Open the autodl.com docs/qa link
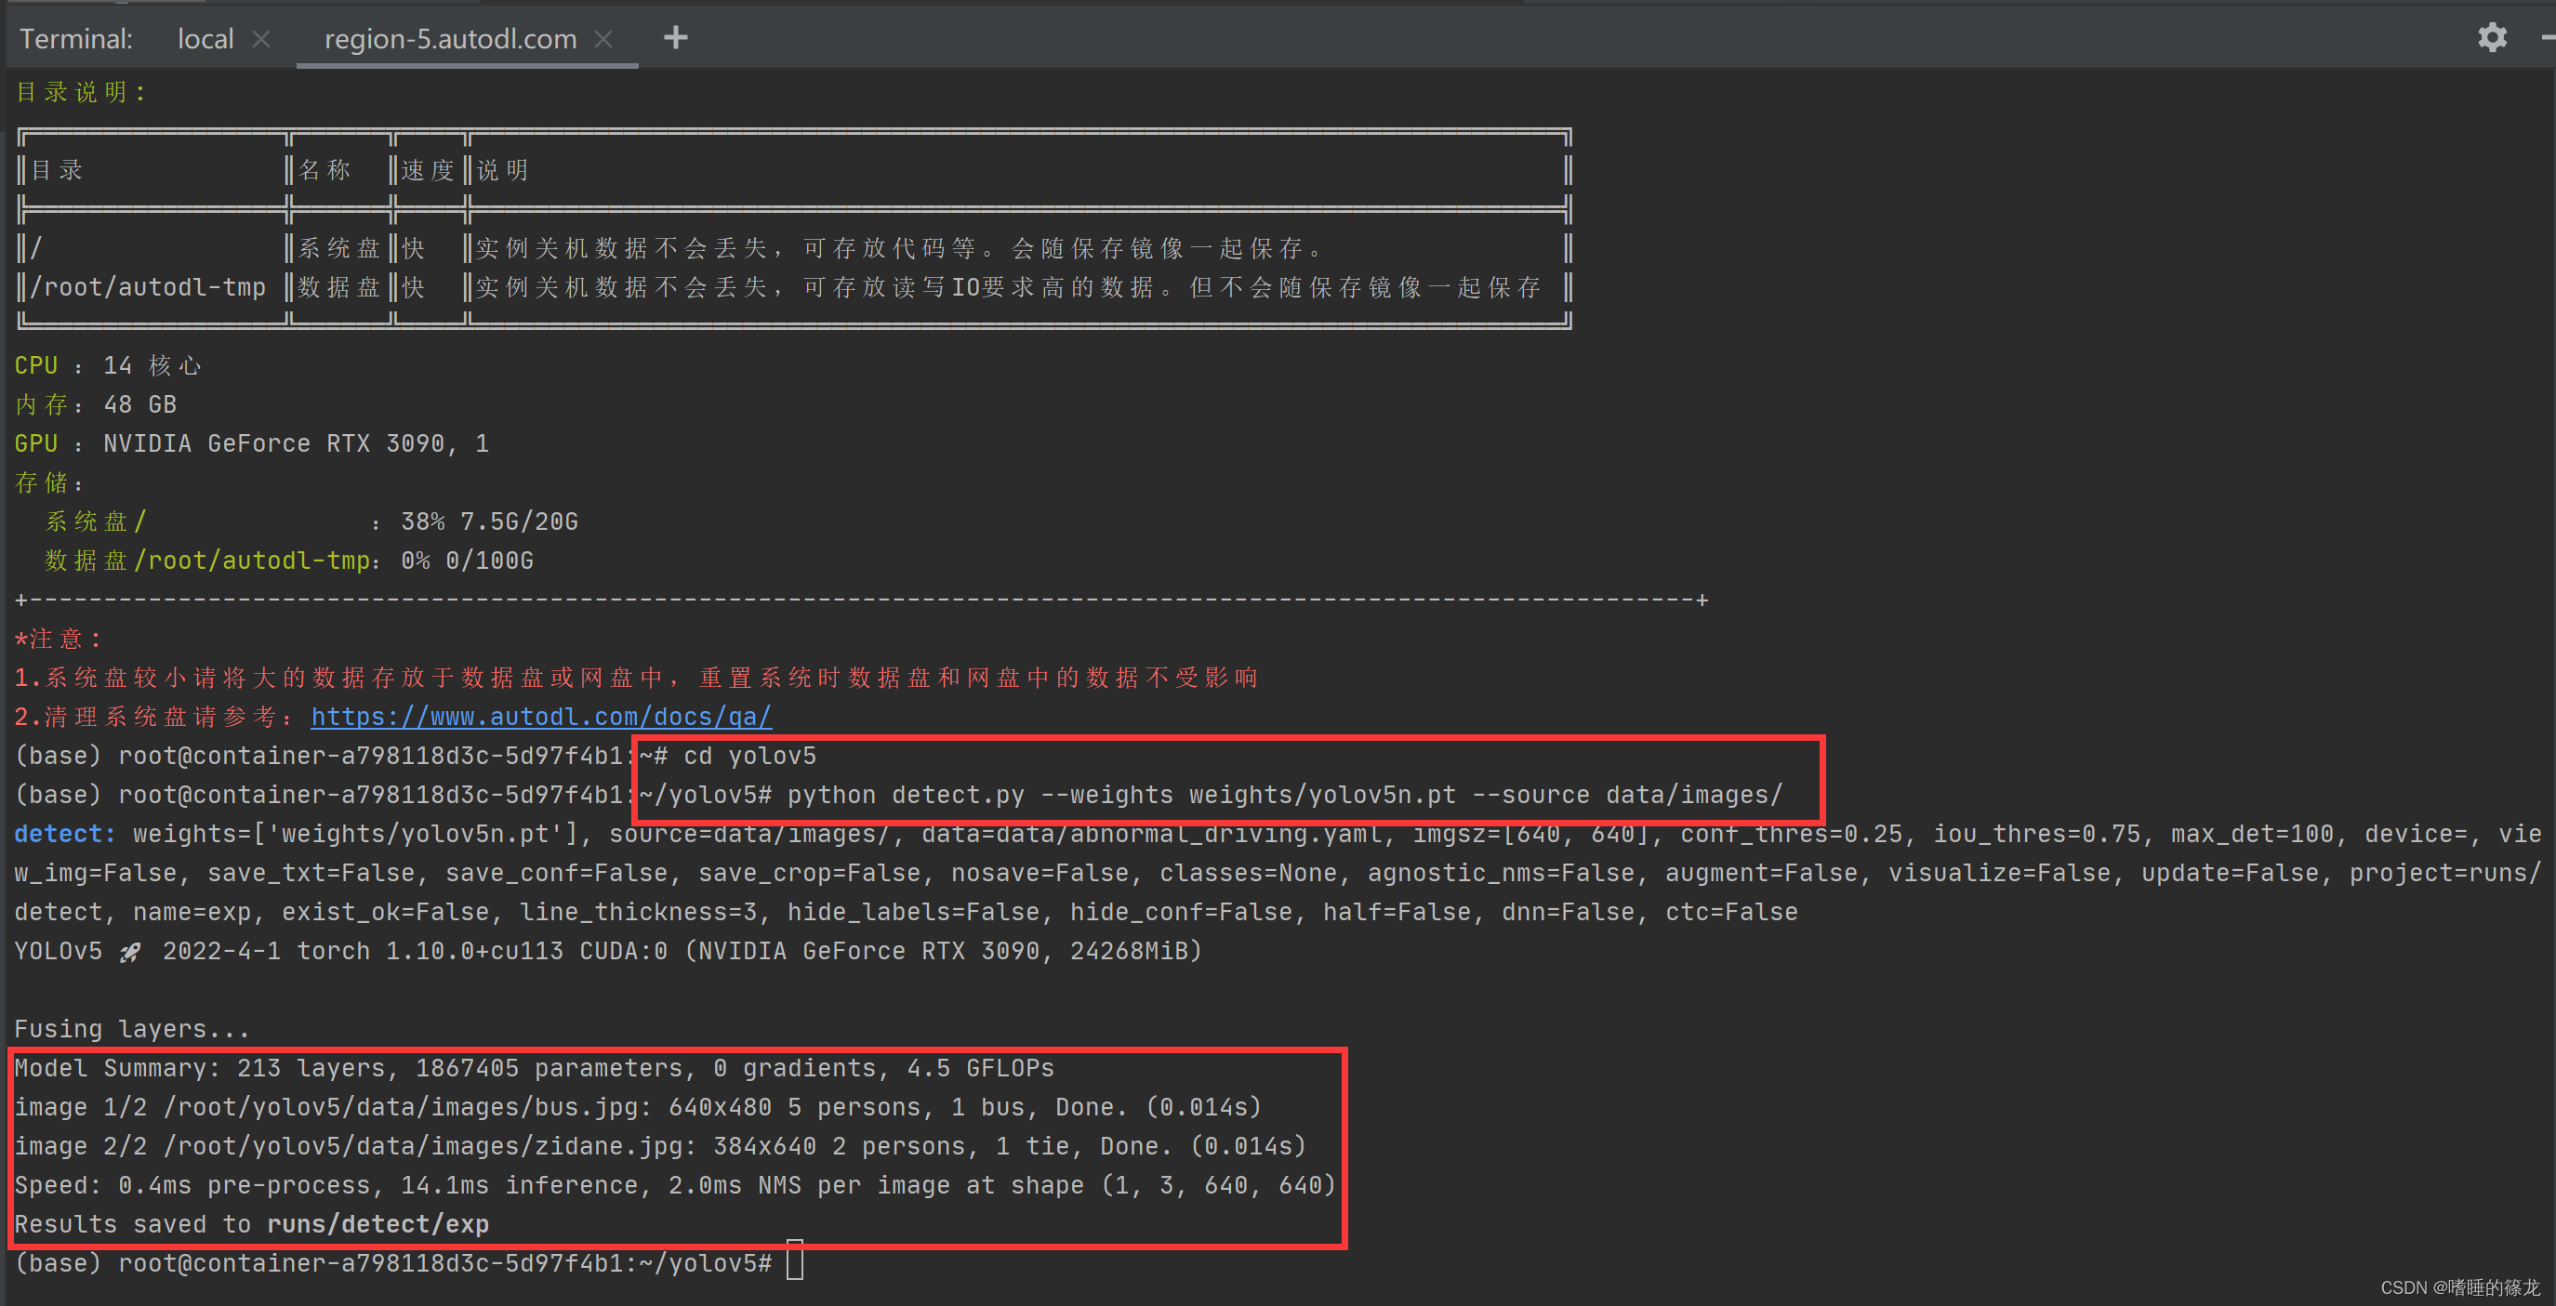This screenshot has width=2556, height=1306. click(x=541, y=716)
